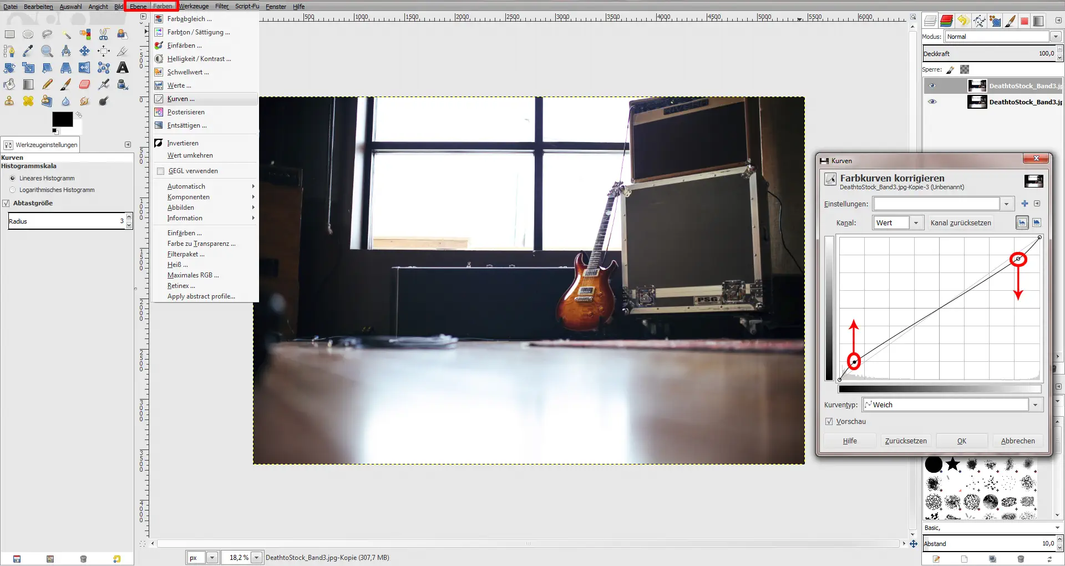Screen dimensions: 1065x566
Task: Click Kanal zurücksetzen to reset the channel
Action: point(961,223)
